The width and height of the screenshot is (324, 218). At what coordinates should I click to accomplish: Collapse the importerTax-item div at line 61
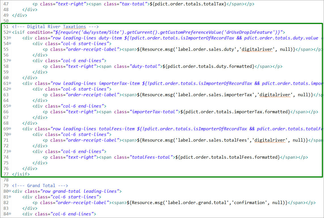(10, 83)
